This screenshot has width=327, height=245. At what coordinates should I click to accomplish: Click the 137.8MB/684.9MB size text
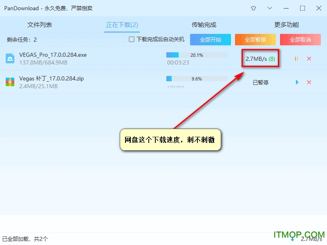(x=43, y=62)
